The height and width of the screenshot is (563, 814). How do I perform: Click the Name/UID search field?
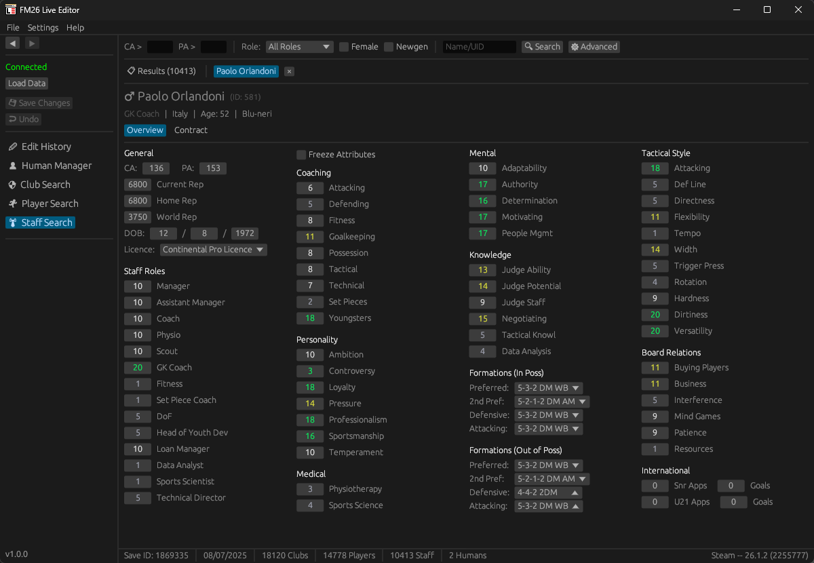pos(479,47)
